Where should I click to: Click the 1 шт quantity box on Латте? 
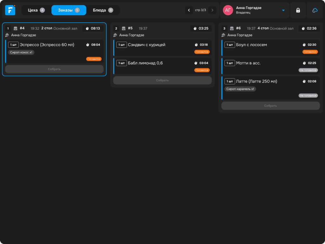coord(230,81)
